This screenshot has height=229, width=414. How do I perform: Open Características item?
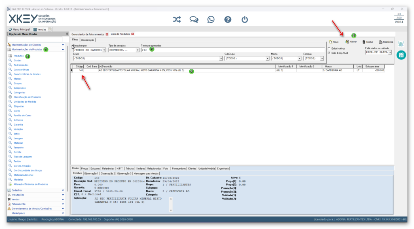coord(21,69)
